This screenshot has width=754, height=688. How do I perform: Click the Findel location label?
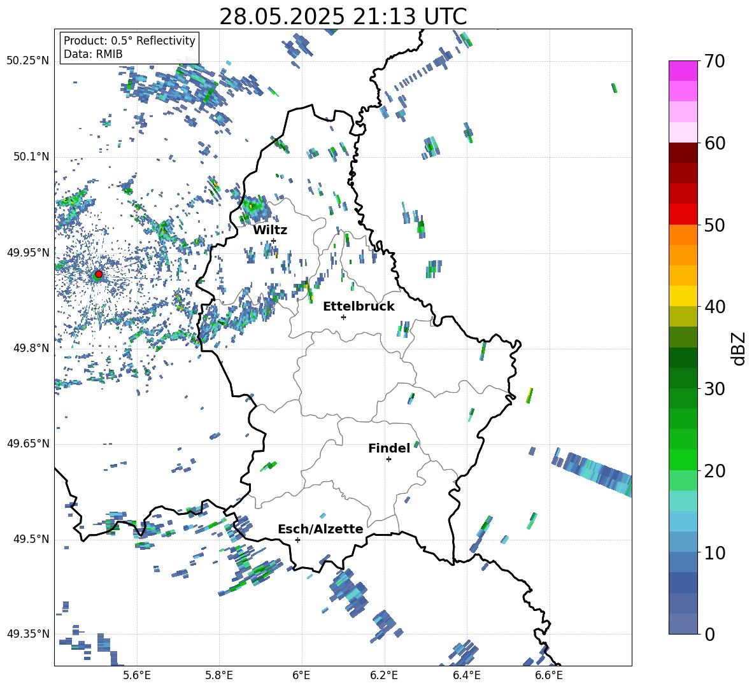389,448
